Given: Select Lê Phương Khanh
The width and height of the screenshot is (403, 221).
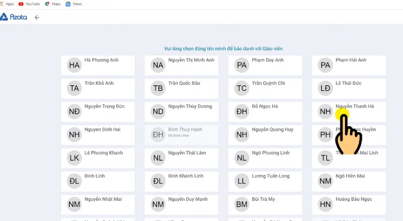Looking at the screenshot, I should pyautogui.click(x=98, y=158).
